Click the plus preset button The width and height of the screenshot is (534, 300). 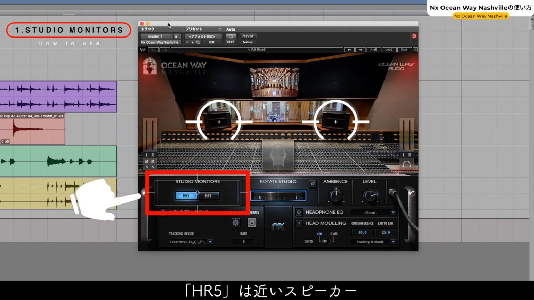tap(192, 42)
